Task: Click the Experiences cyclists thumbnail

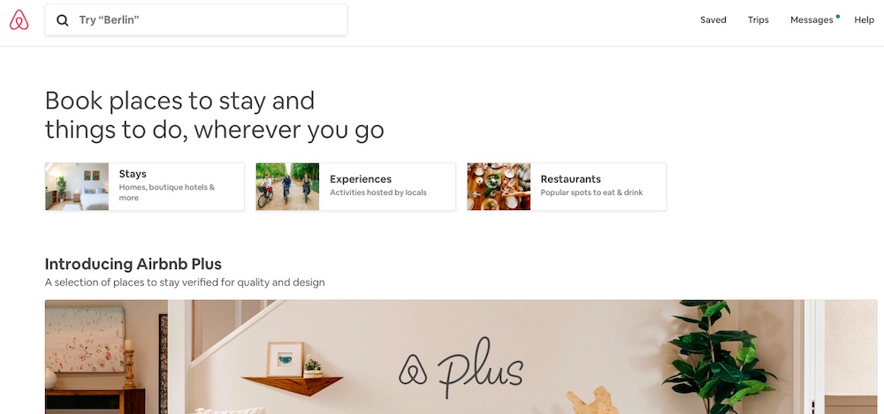Action: click(287, 186)
